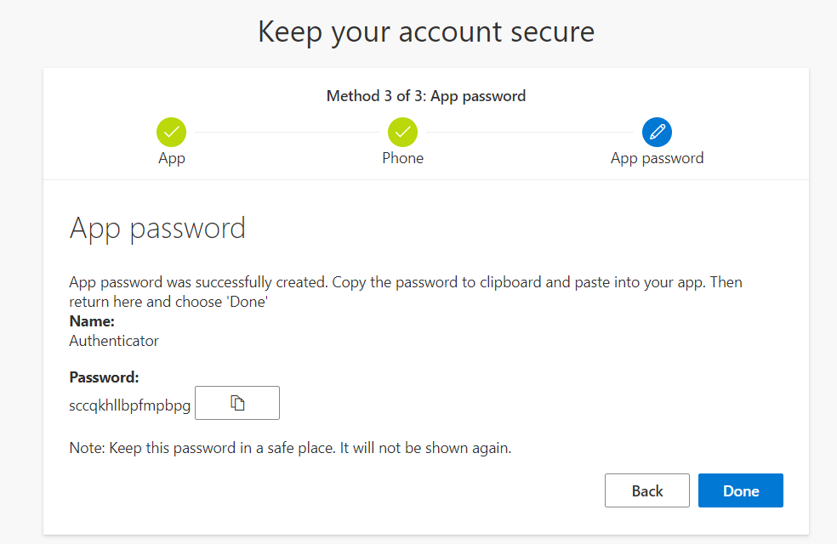Click the generated password text sccqkhllbpfmpbpg
The height and width of the screenshot is (544, 837).
click(x=129, y=405)
